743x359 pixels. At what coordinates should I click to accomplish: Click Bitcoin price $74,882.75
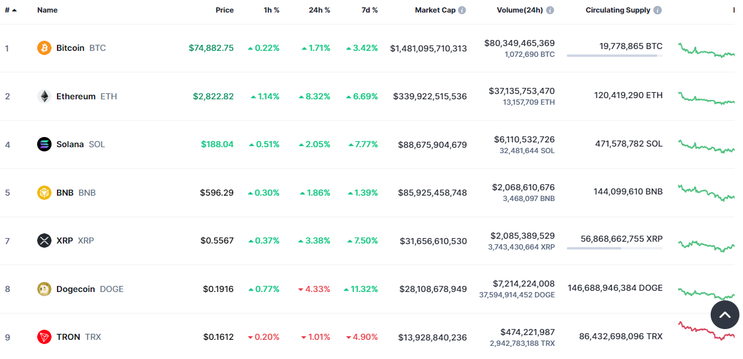(211, 48)
